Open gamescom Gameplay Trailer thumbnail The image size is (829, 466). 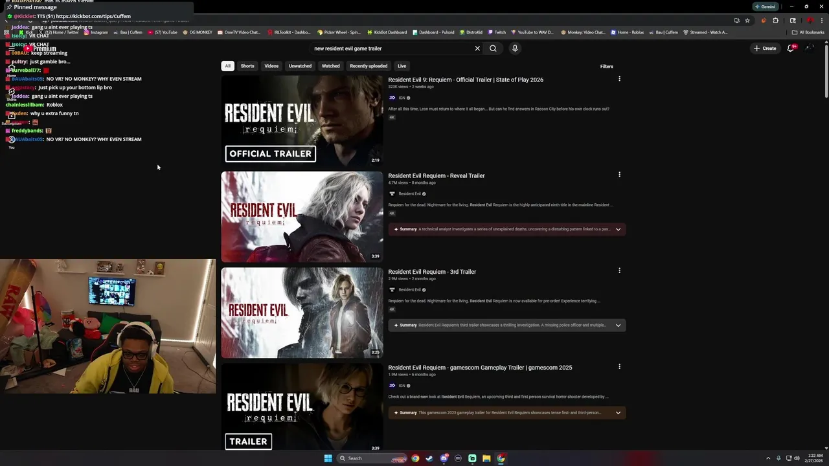302,407
